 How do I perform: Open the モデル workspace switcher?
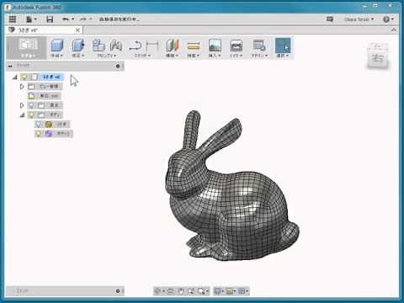pos(27,48)
